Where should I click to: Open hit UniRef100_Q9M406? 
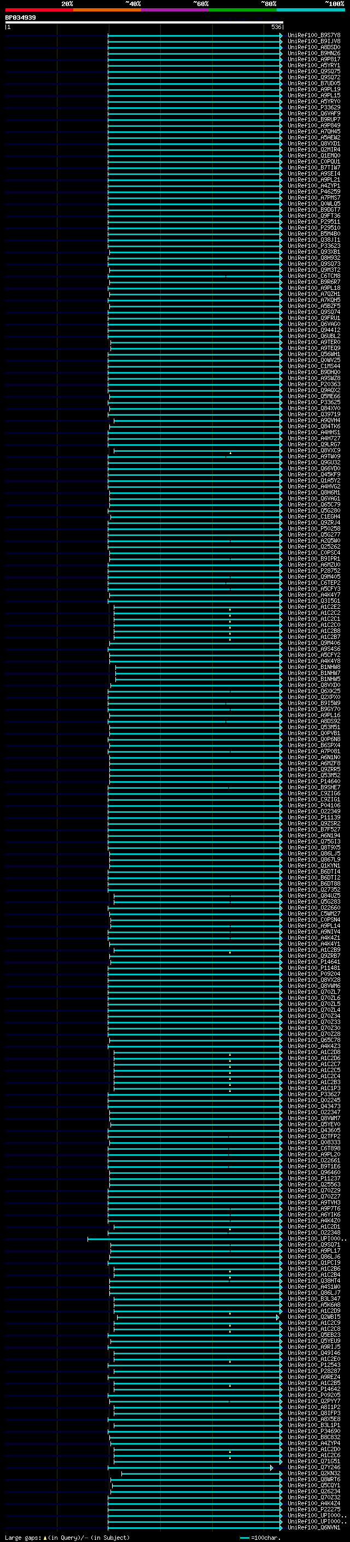(314, 643)
